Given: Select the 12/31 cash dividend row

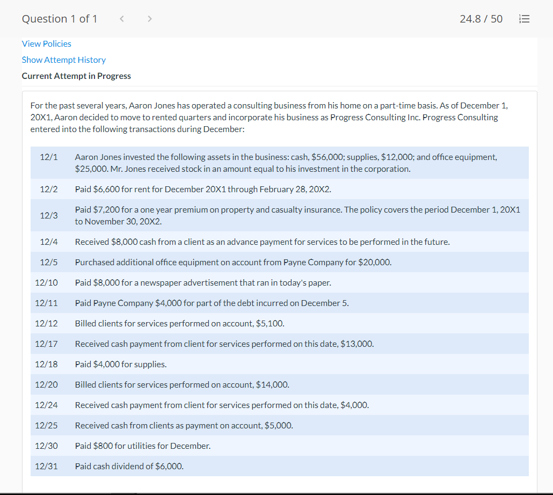Looking at the screenshot, I should pyautogui.click(x=279, y=466).
